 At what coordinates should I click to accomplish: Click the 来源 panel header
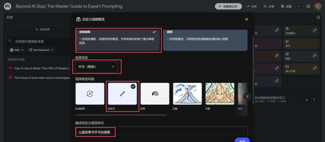(10, 17)
